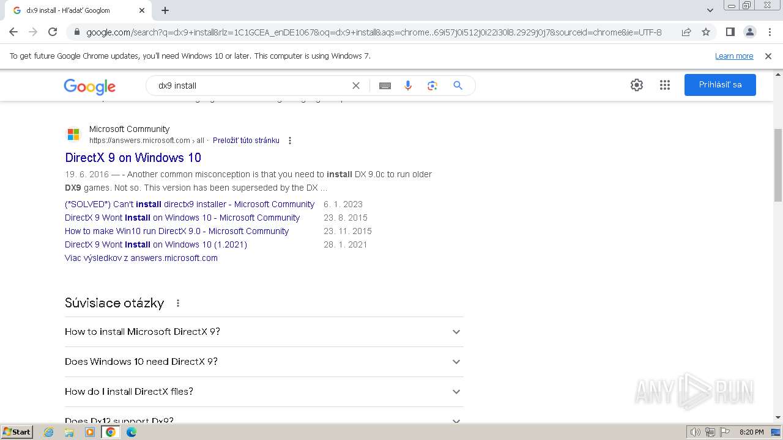Clear the Google search query
The image size is (783, 440).
(356, 86)
